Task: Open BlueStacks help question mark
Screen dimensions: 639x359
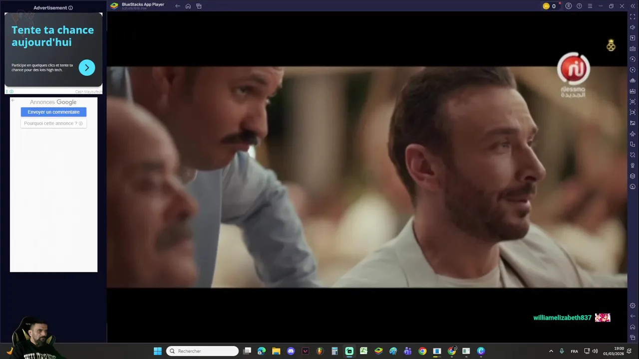Action: [x=579, y=6]
